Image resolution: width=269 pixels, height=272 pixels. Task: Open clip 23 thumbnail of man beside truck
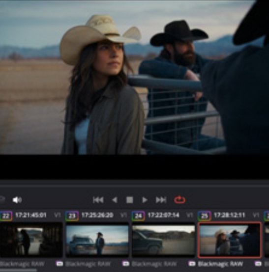pyautogui.click(x=97, y=240)
